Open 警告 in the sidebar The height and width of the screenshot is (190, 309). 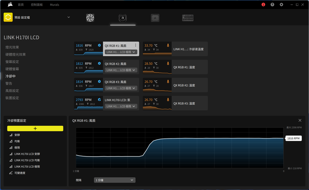(x=9, y=83)
